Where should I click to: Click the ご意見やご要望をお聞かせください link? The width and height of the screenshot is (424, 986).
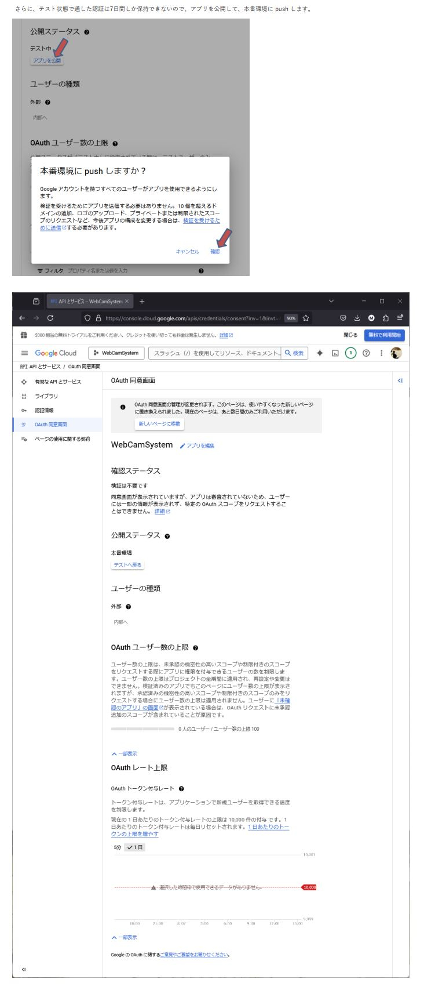point(195,955)
